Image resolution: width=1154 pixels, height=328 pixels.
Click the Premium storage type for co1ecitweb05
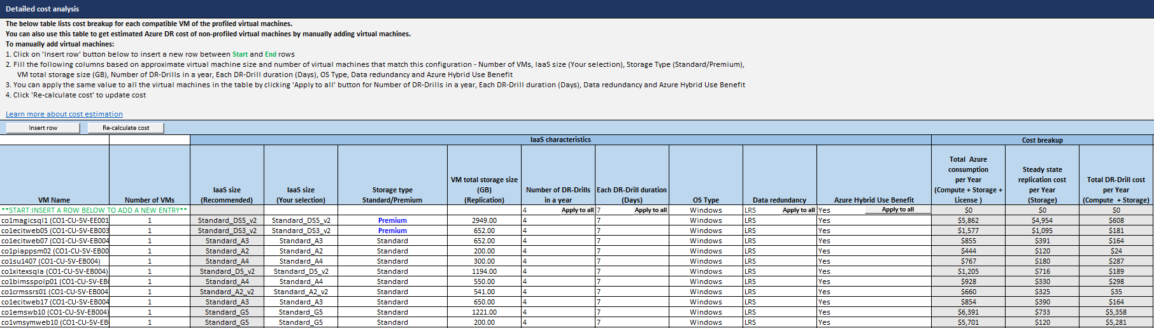click(392, 231)
